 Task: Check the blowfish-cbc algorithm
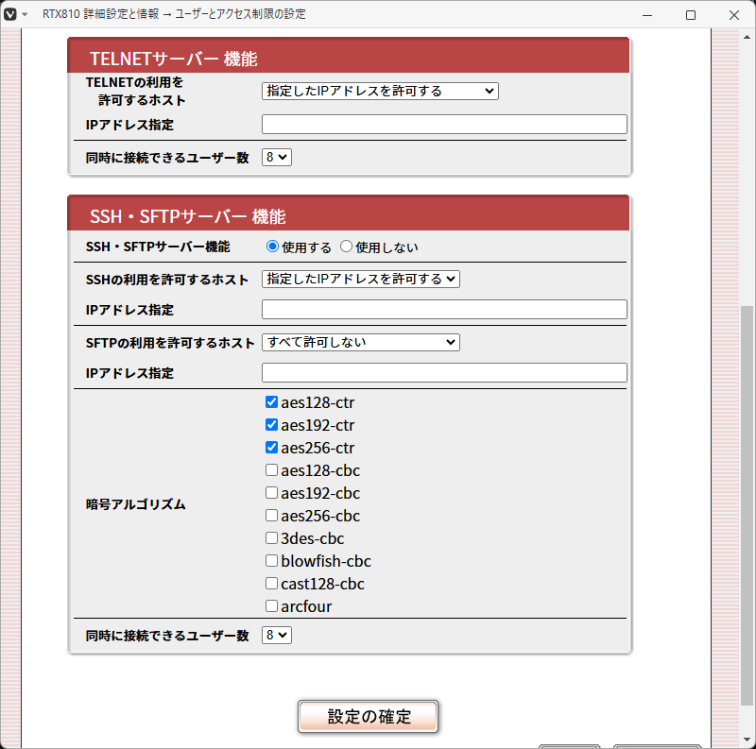271,560
